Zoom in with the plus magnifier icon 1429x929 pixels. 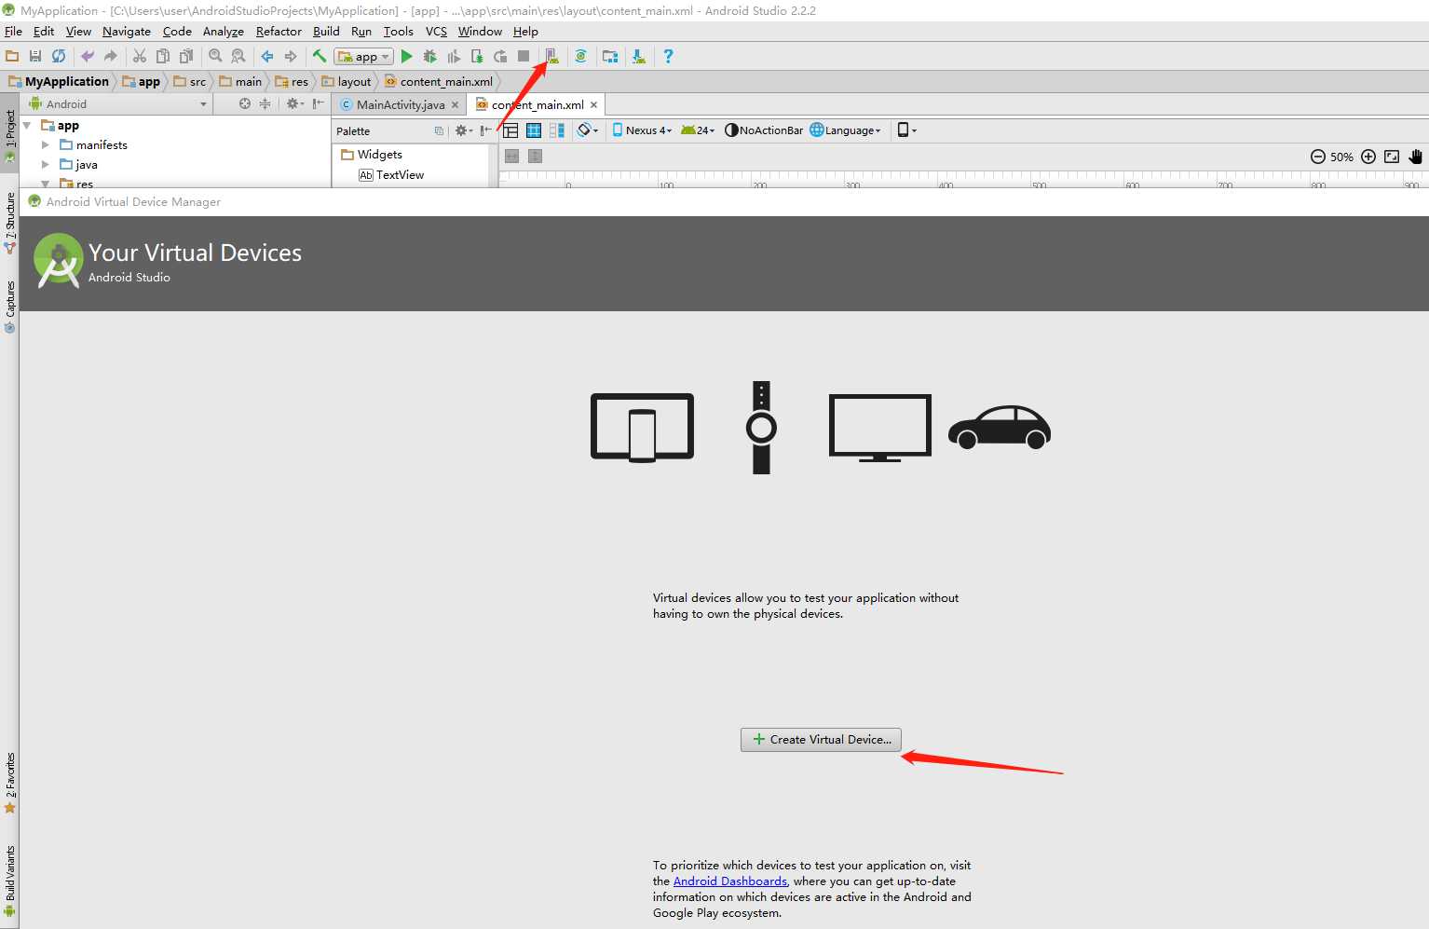pyautogui.click(x=1368, y=157)
